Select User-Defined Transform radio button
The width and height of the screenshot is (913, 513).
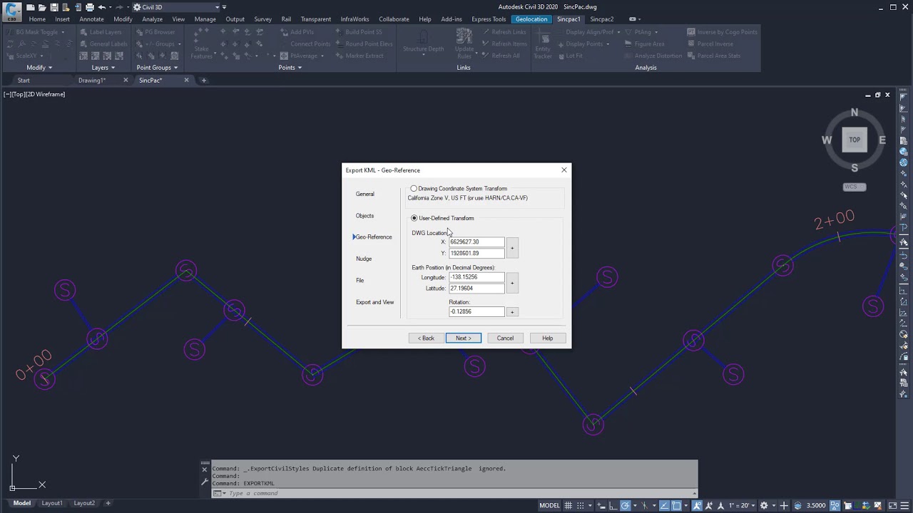coord(414,218)
